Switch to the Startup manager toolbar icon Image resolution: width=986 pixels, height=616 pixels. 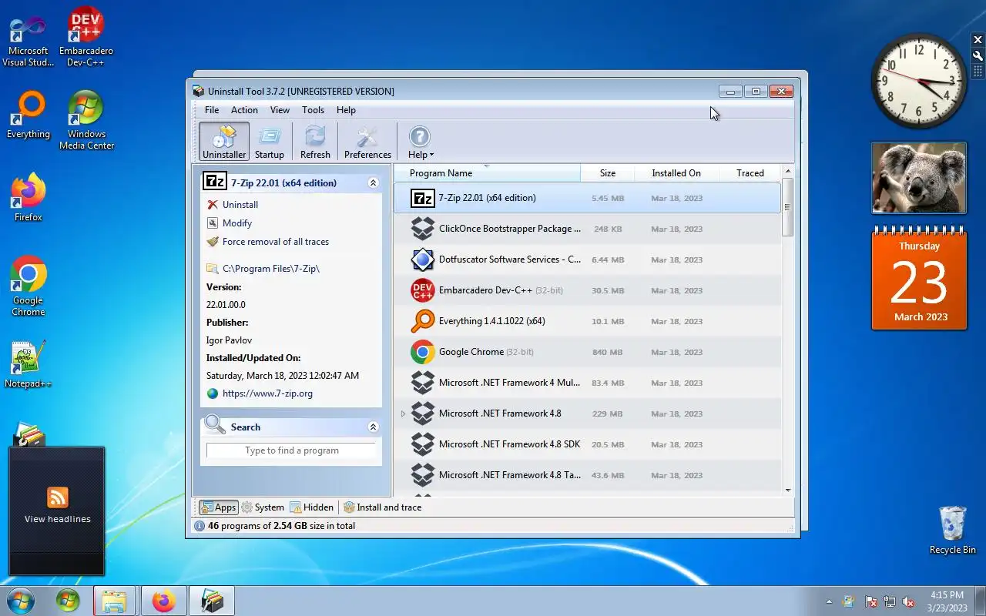point(270,142)
